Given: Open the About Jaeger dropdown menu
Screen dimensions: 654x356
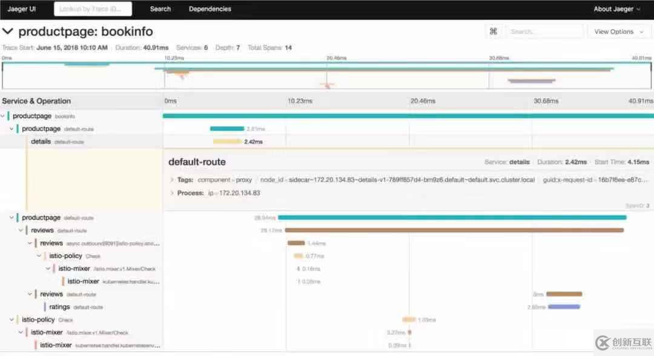Looking at the screenshot, I should pyautogui.click(x=617, y=8).
